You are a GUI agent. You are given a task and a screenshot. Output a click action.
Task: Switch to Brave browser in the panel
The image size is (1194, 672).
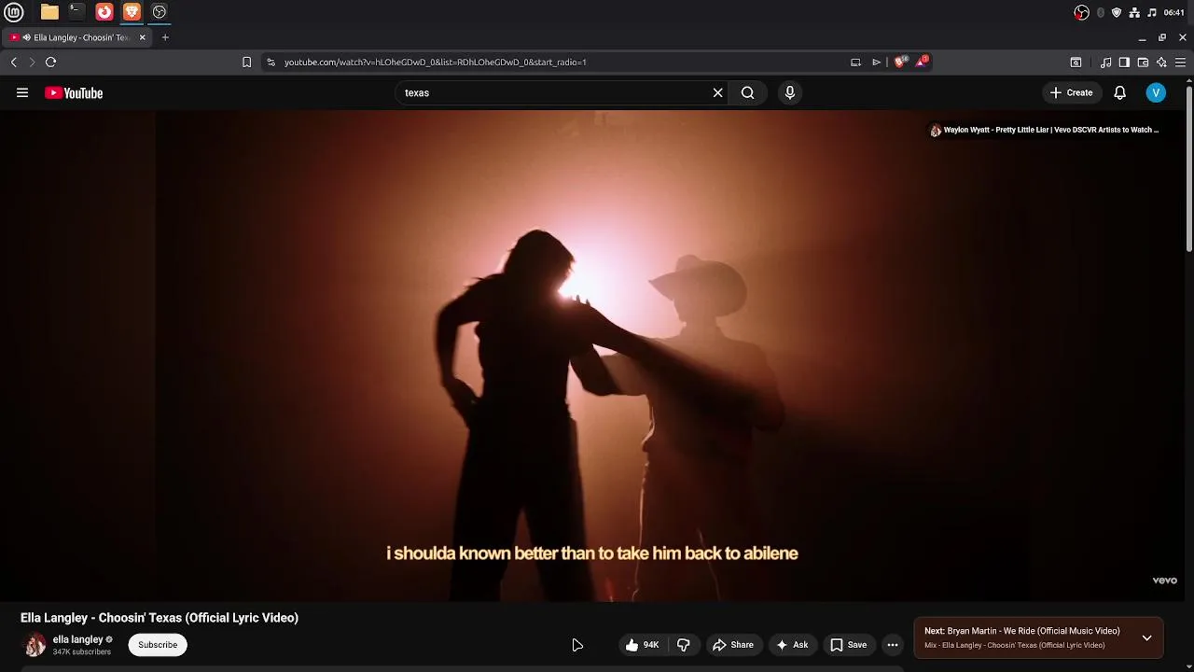(x=132, y=12)
